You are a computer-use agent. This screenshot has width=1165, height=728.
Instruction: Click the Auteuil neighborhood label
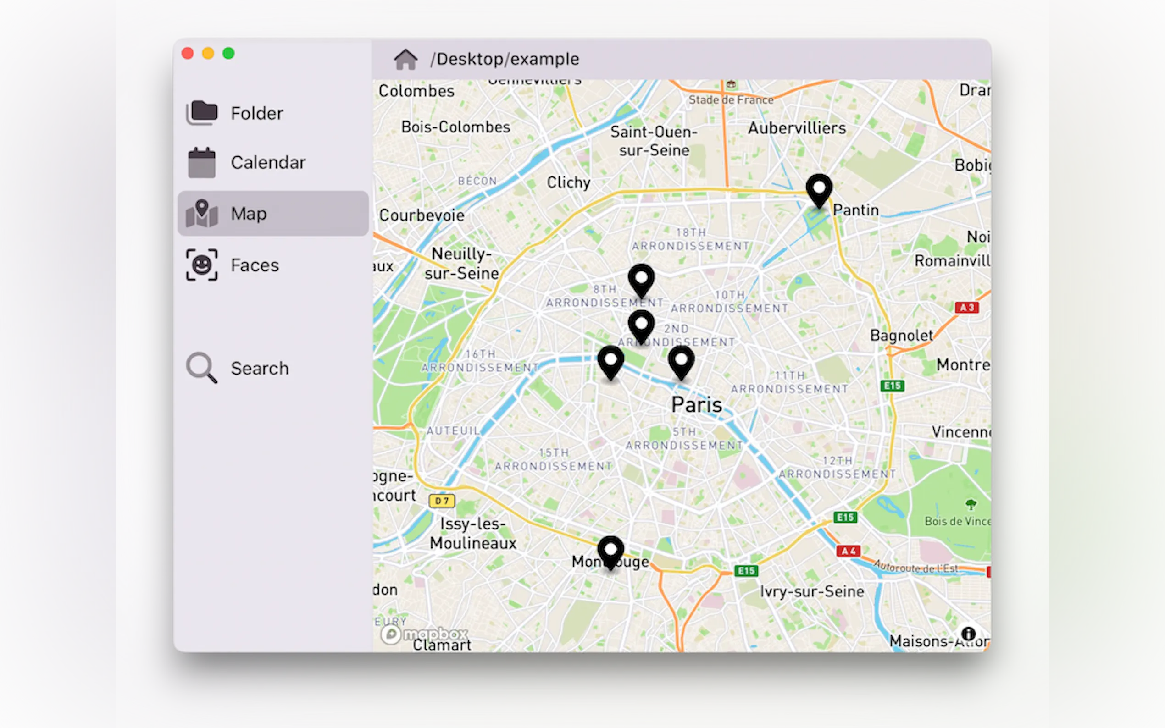(453, 430)
